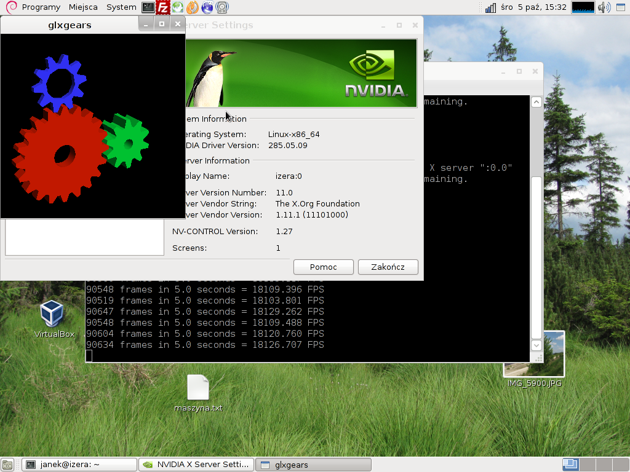This screenshot has height=472, width=630.
Task: Close the terminal window
Action: point(535,71)
